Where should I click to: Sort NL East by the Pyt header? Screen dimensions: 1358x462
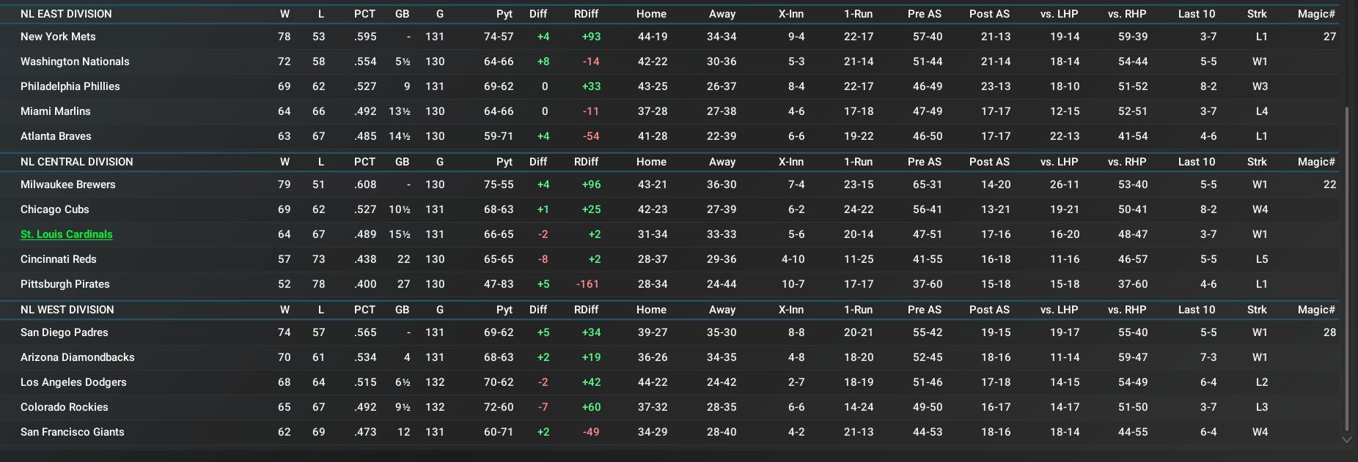pos(504,14)
